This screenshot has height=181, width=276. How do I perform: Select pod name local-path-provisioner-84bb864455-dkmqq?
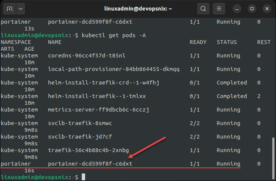coord(114,69)
